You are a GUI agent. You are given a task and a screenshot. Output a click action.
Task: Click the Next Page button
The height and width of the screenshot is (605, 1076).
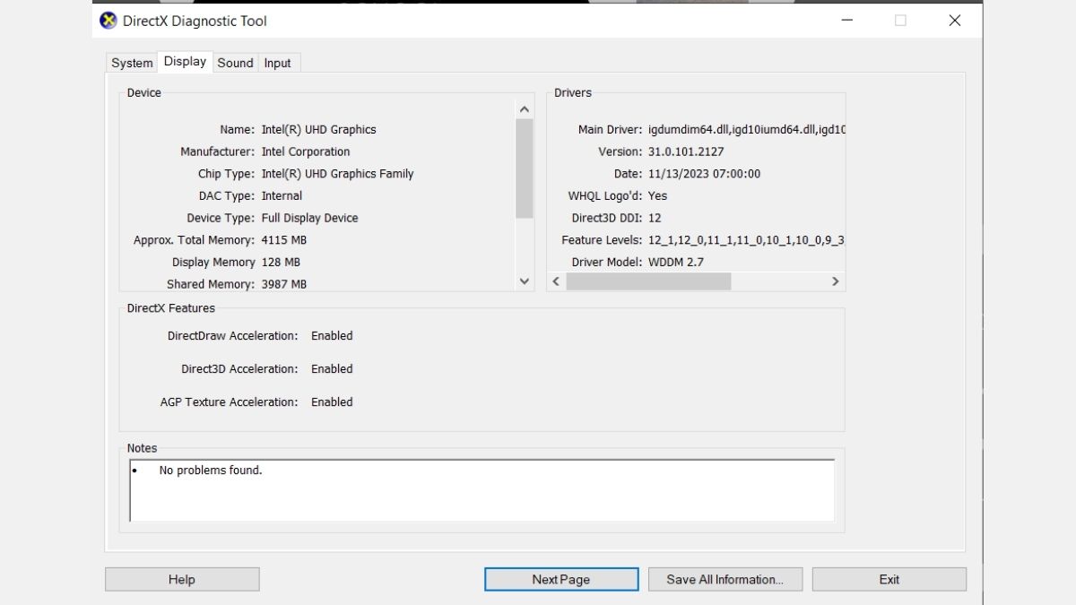coord(561,579)
